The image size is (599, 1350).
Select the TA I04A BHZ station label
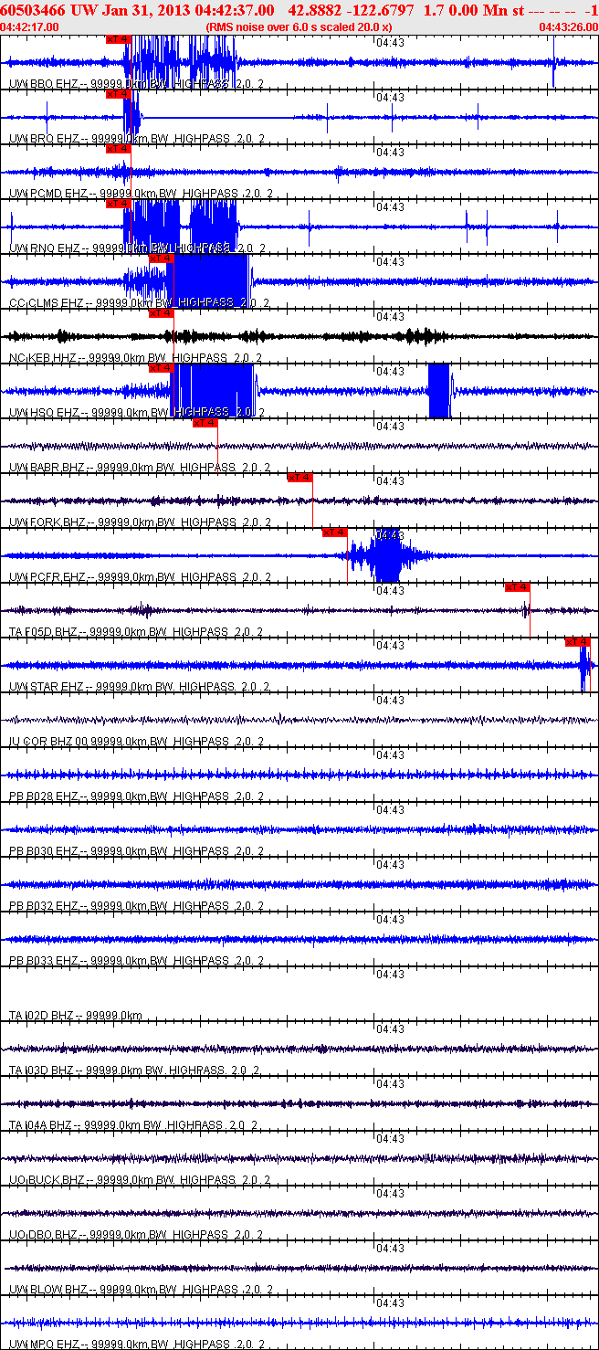coord(134,1125)
